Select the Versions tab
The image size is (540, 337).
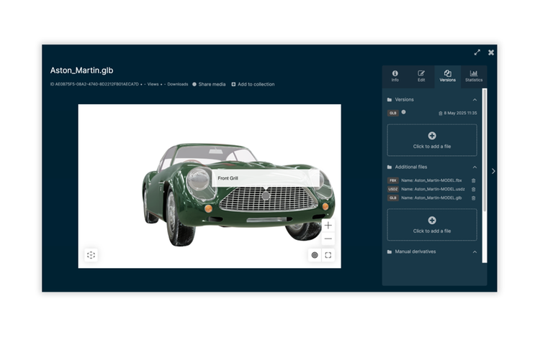tap(447, 76)
